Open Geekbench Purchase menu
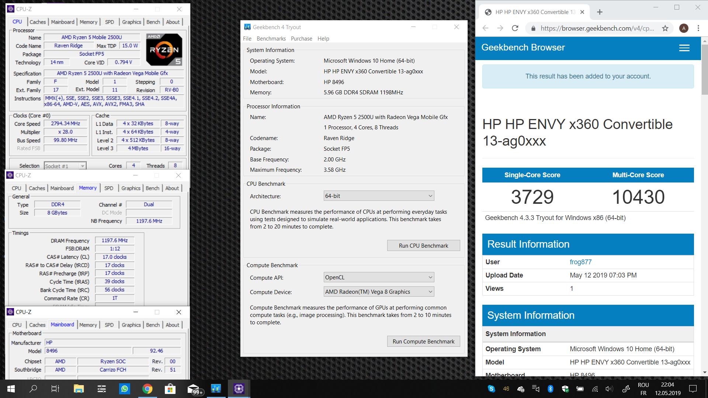The image size is (708, 398). [301, 39]
